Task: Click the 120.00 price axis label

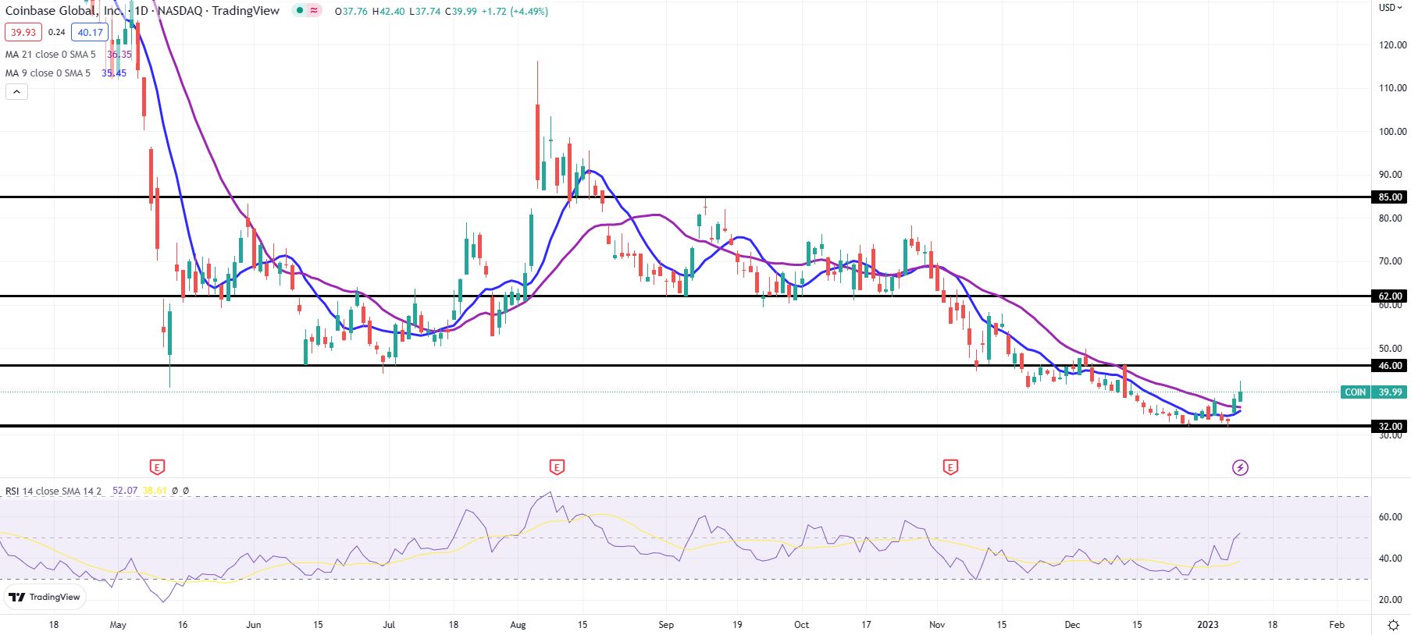Action: (1392, 45)
